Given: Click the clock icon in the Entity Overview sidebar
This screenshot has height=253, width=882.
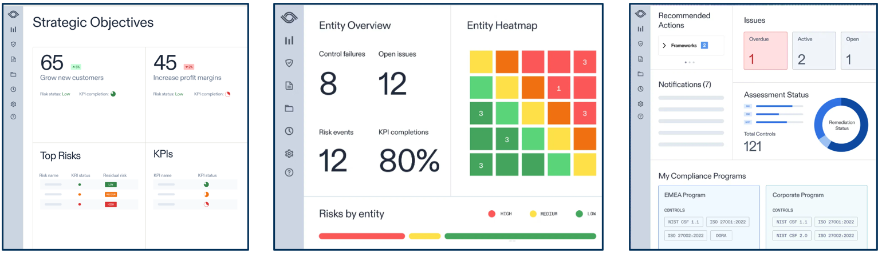Looking at the screenshot, I should click(x=289, y=131).
